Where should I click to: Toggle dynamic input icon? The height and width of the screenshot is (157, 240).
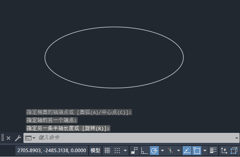135,151
